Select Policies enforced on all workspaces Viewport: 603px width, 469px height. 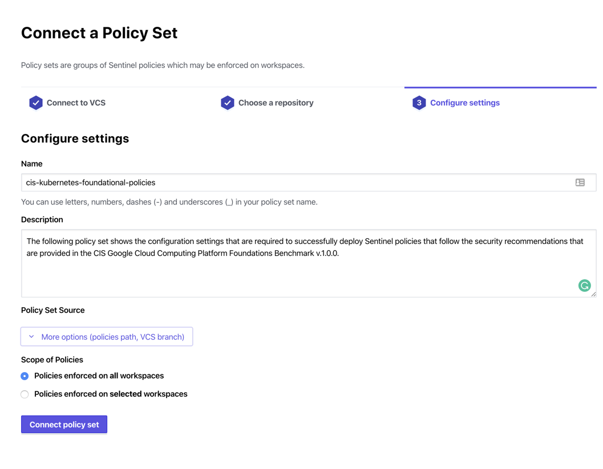click(25, 376)
